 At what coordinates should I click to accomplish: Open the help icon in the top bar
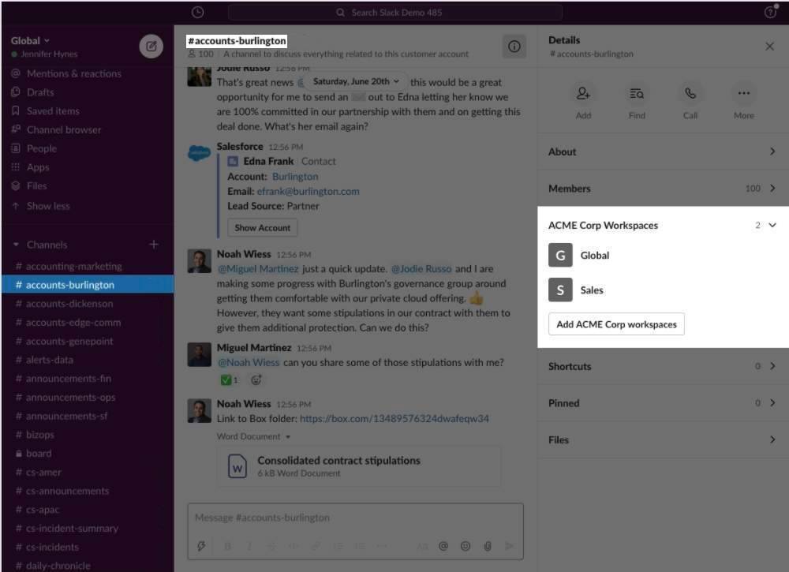tap(770, 11)
